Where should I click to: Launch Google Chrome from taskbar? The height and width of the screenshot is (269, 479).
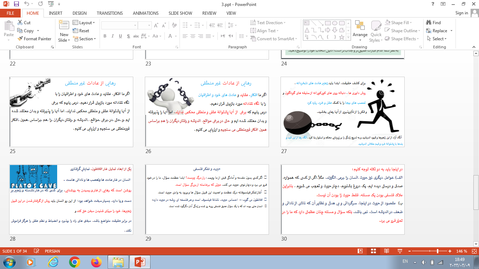click(x=74, y=262)
